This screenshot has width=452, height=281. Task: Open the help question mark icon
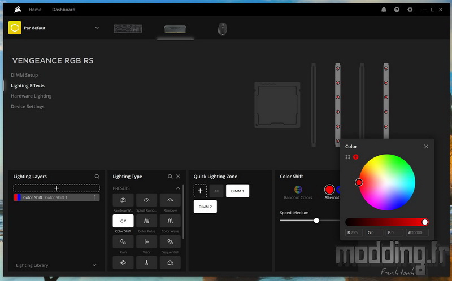pos(397,10)
